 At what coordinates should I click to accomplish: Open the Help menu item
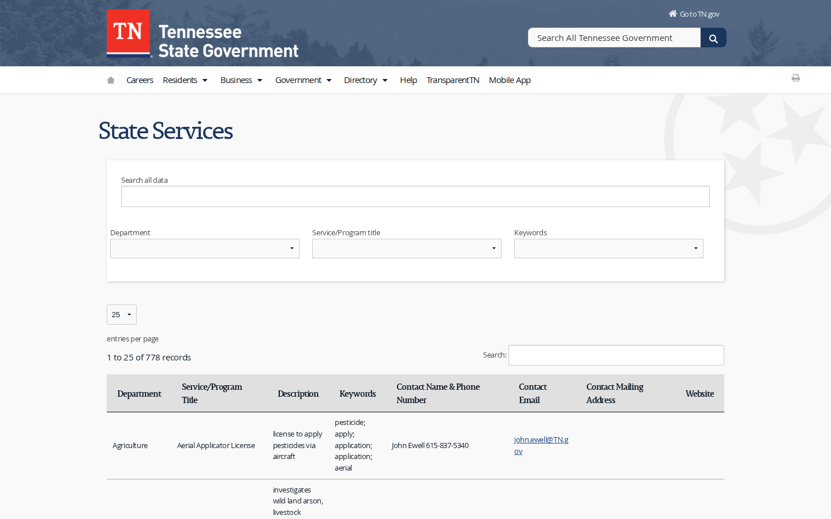(x=408, y=80)
